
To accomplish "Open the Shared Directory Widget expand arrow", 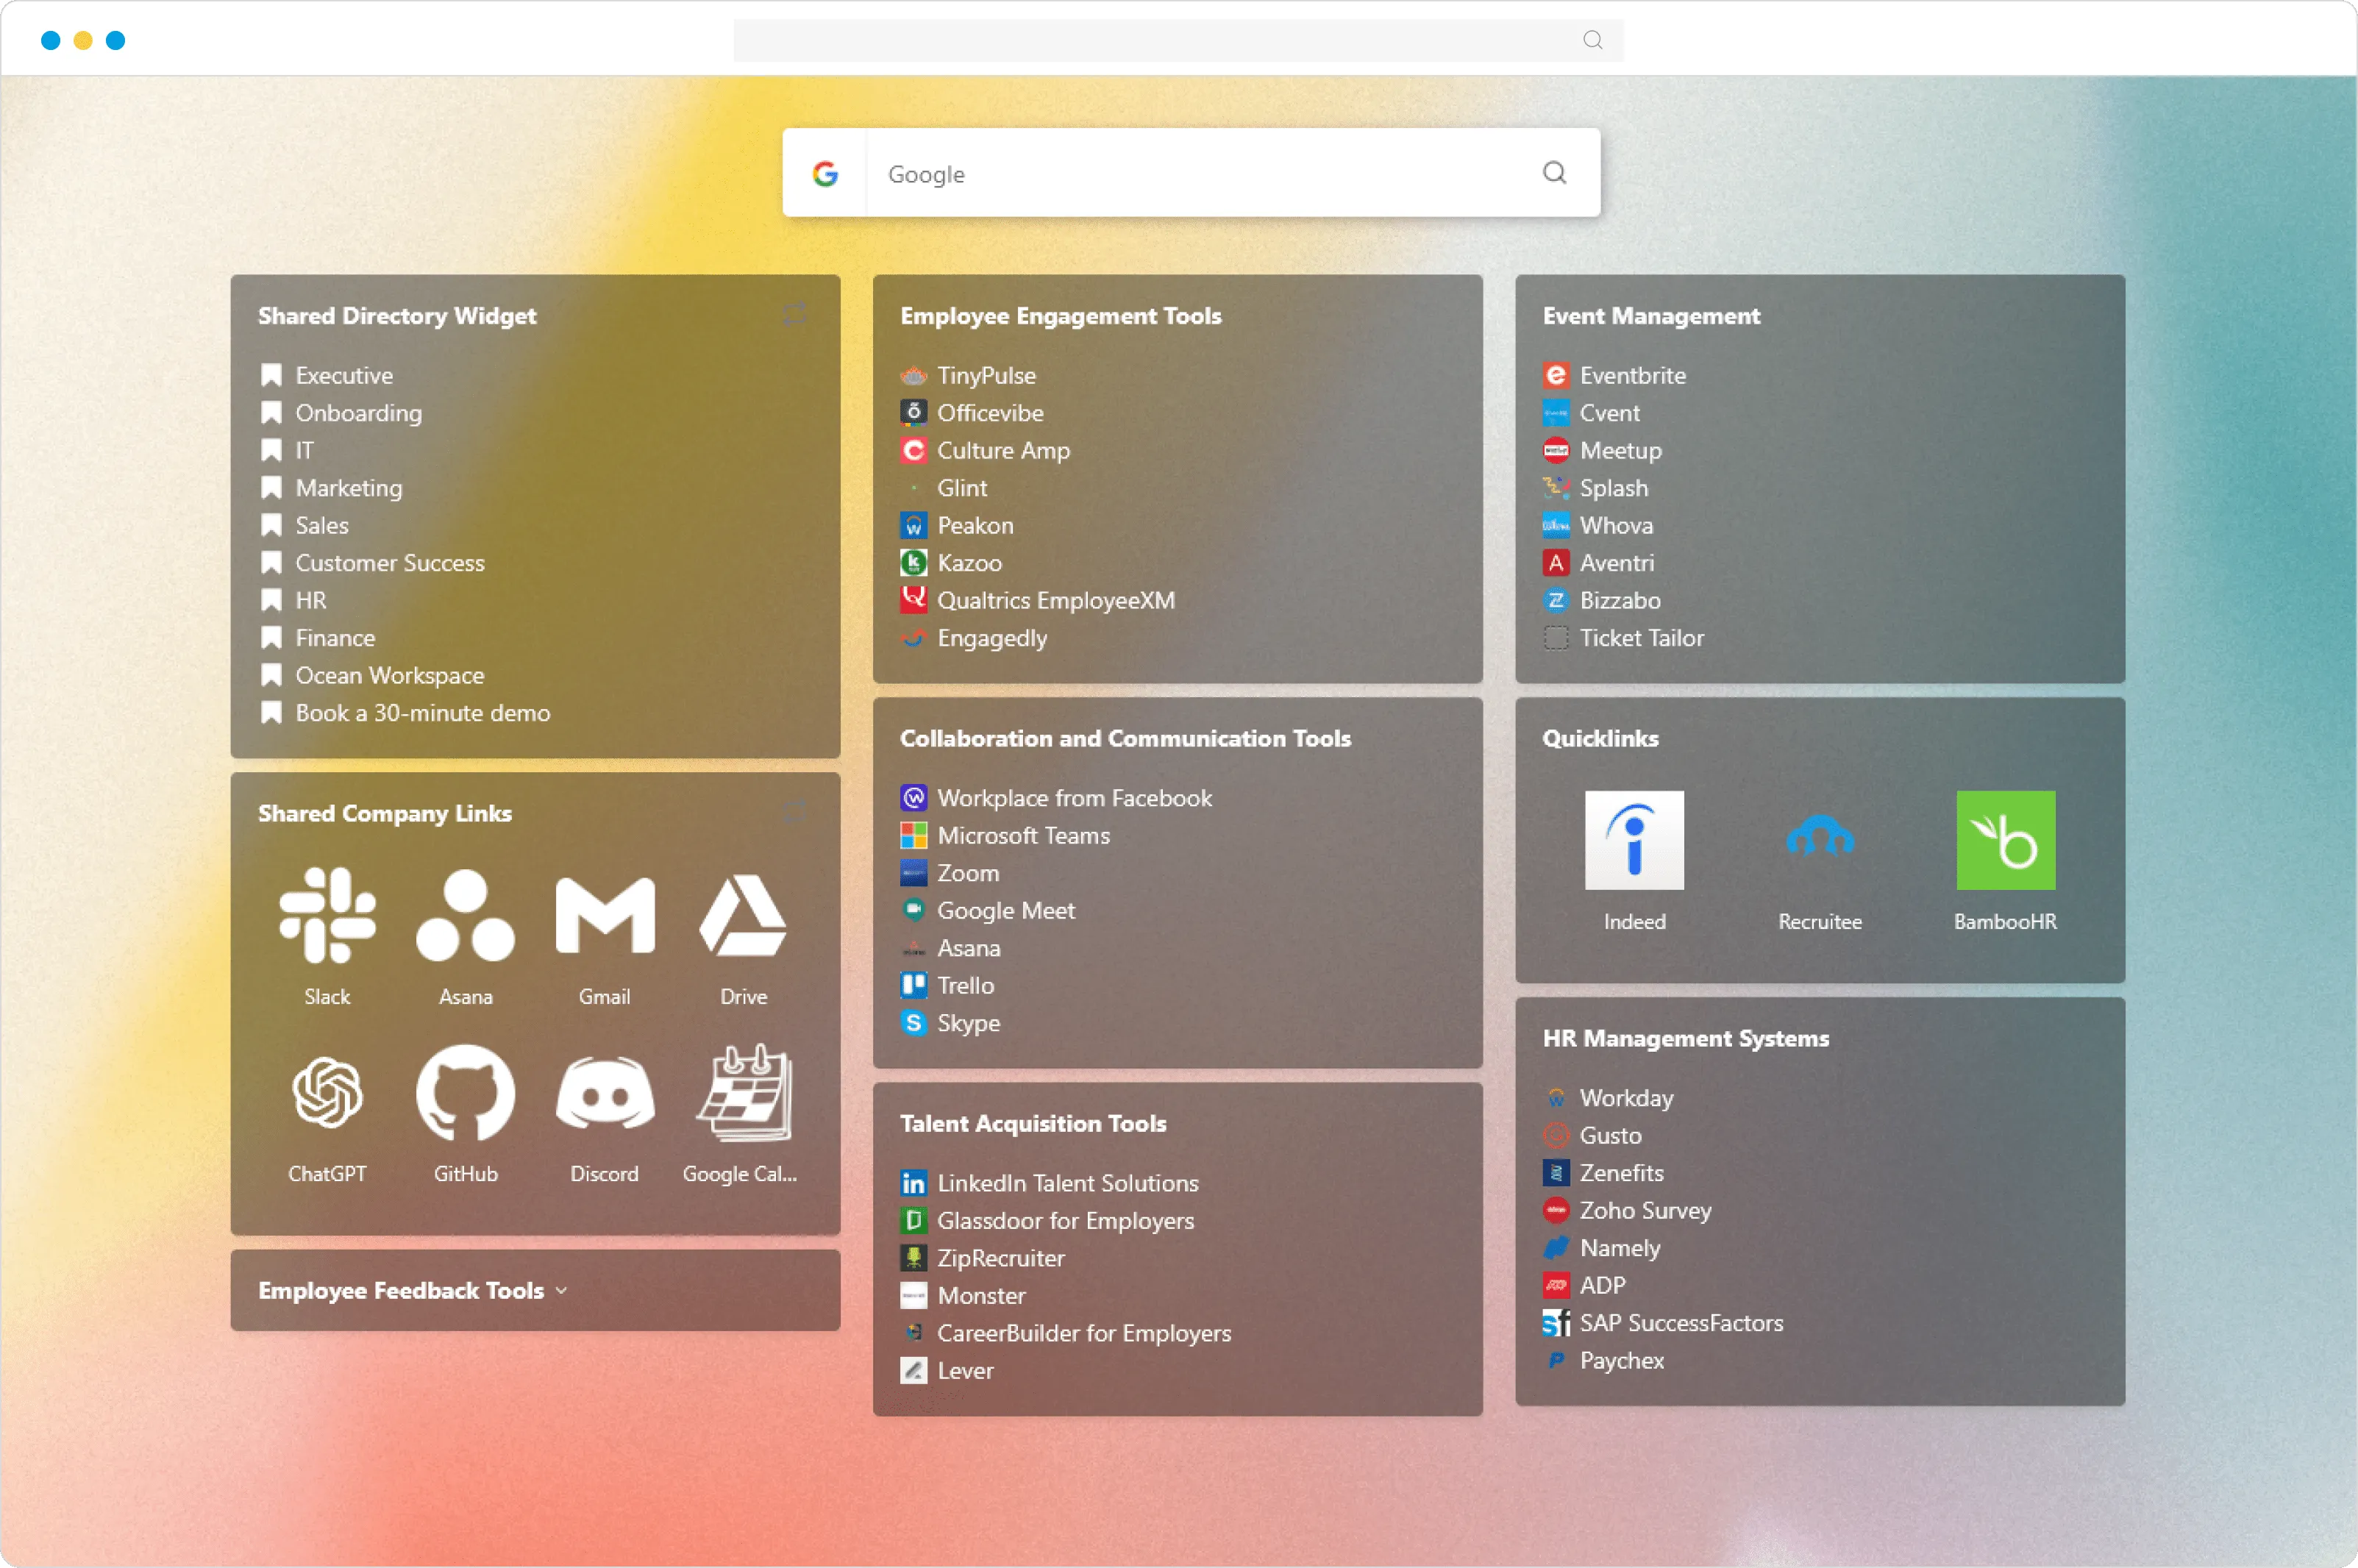I will pos(793,315).
